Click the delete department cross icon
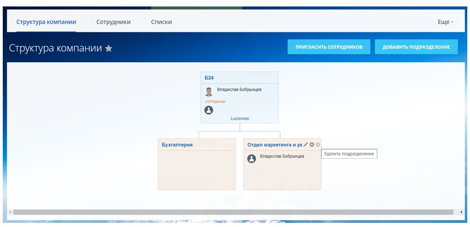 coord(318,144)
